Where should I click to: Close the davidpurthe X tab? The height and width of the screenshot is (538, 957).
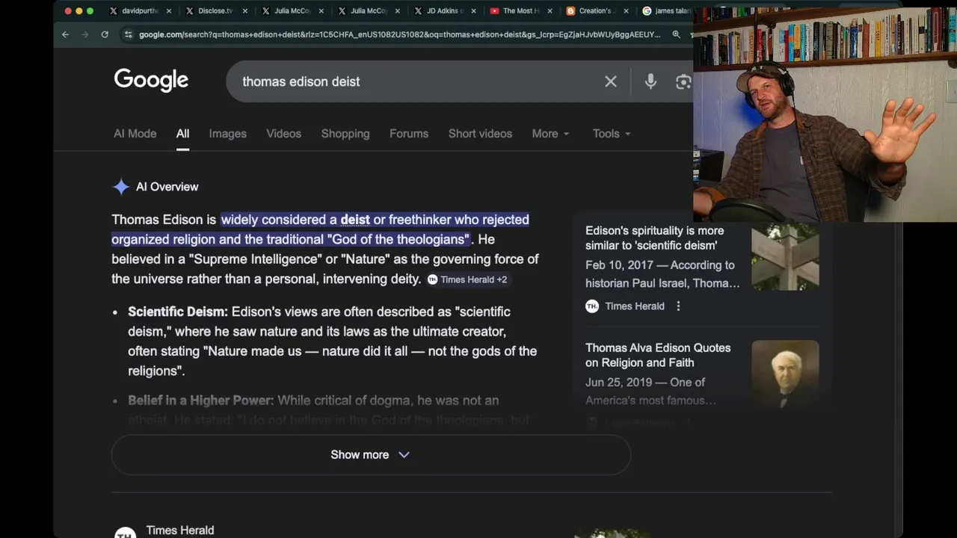point(168,11)
